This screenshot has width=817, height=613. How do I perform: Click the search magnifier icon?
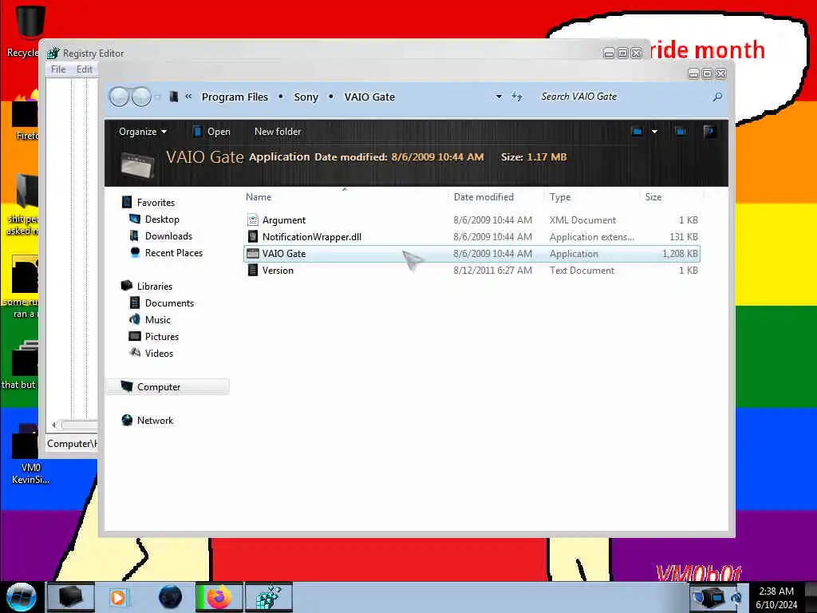[717, 97]
